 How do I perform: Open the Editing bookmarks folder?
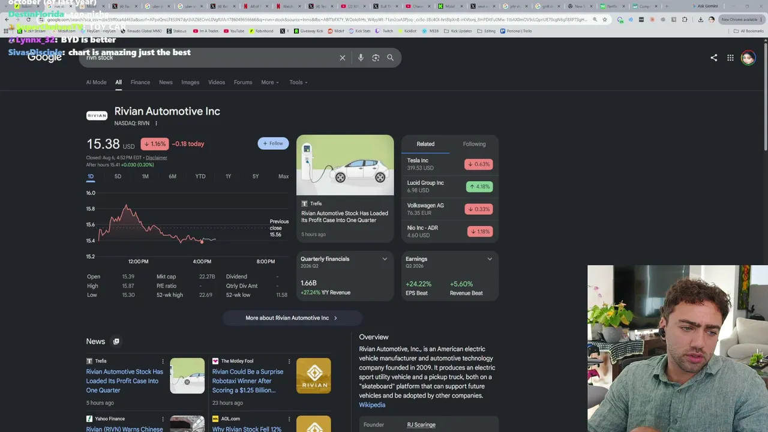pyautogui.click(x=487, y=31)
